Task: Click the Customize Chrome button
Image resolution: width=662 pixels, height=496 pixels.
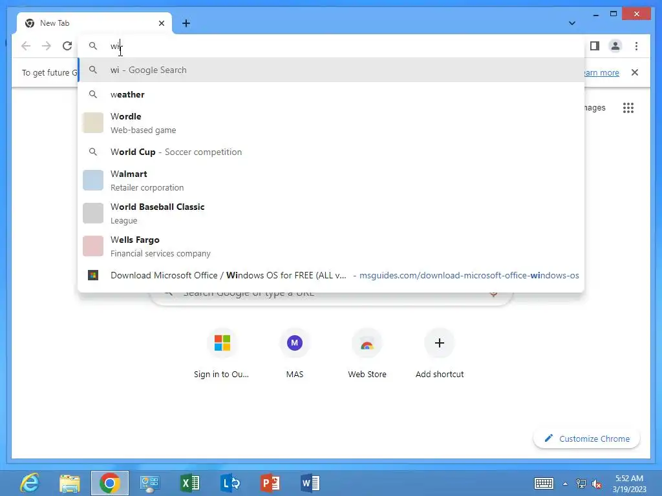Action: pyautogui.click(x=587, y=439)
